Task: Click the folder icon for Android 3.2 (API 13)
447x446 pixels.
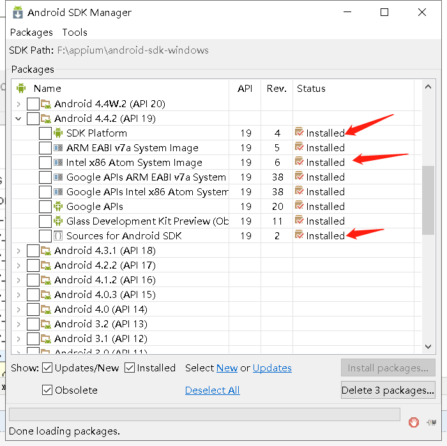Action: [45, 324]
